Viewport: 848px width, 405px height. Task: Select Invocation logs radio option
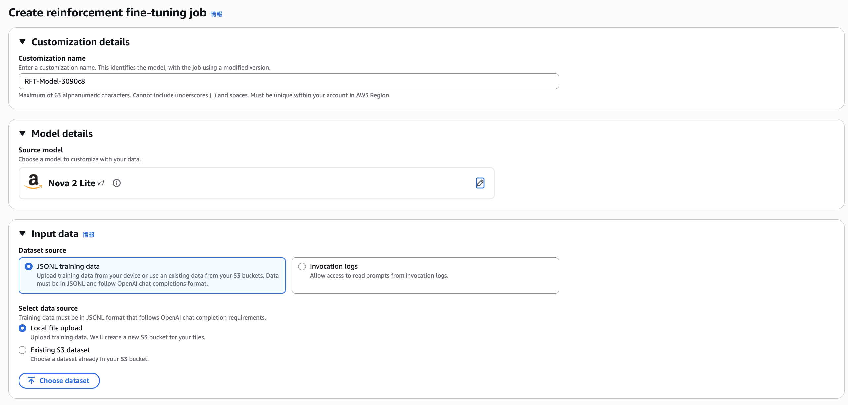pyautogui.click(x=302, y=266)
